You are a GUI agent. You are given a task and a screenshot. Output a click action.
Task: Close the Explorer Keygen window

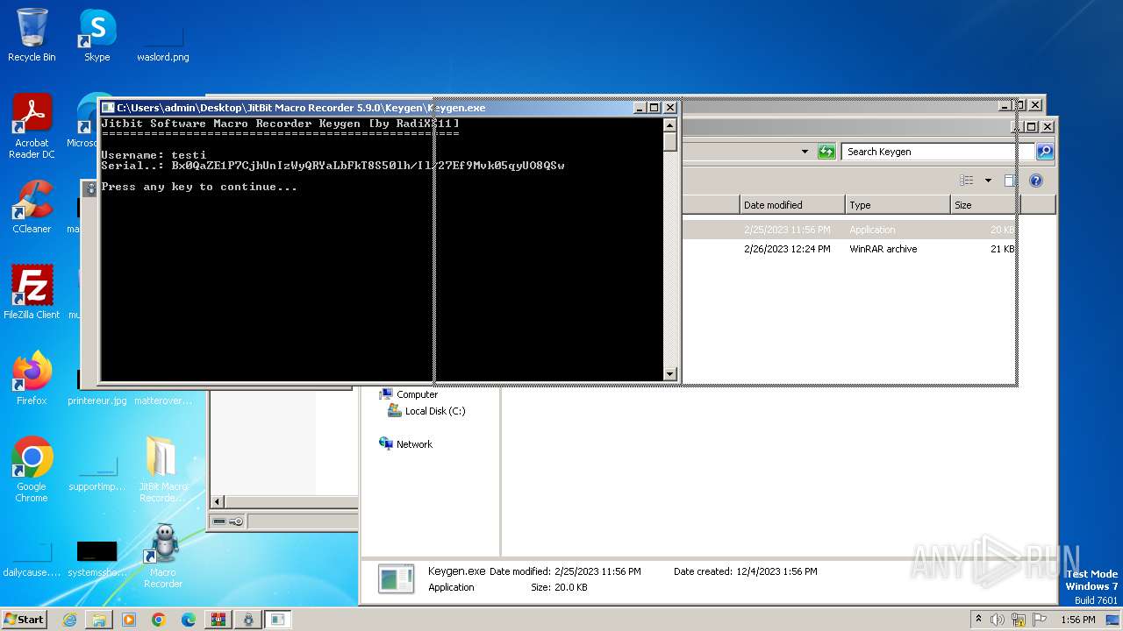[1048, 126]
